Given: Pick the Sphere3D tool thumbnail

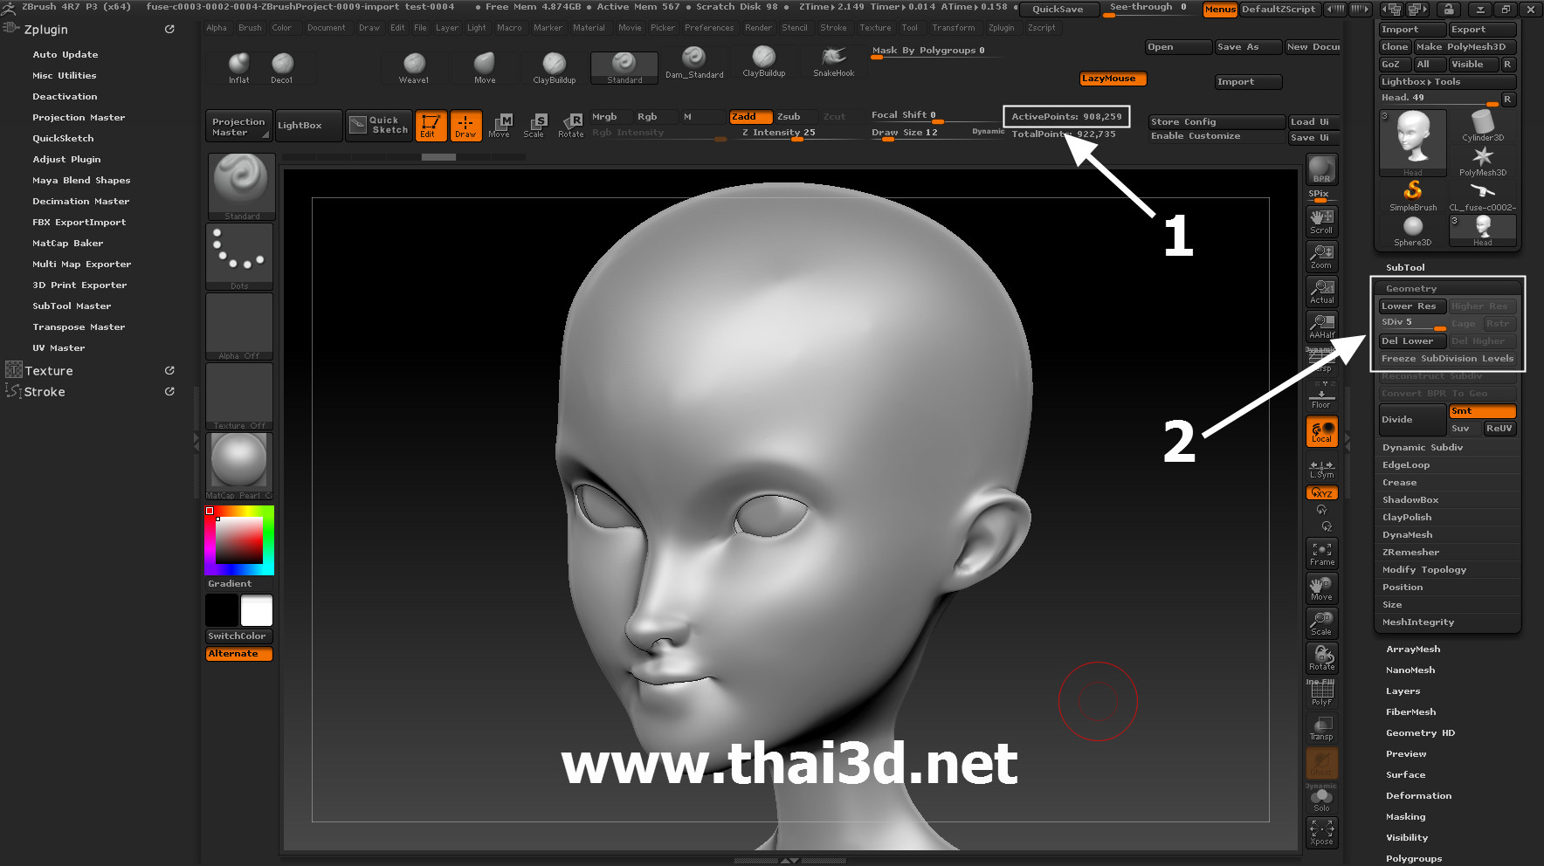Looking at the screenshot, I should [x=1412, y=230].
